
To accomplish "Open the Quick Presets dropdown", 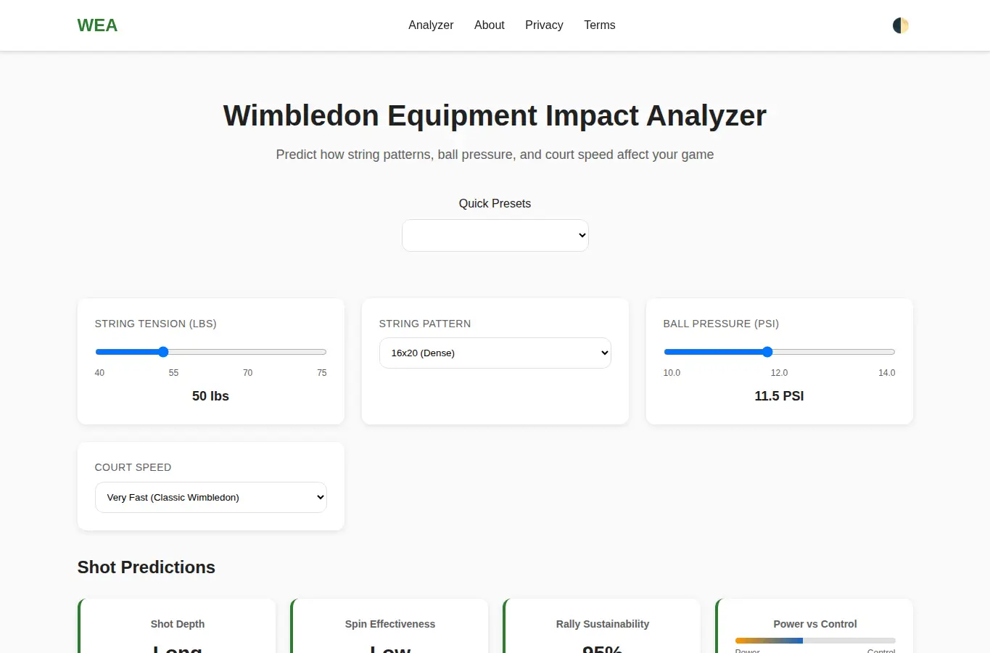I will click(x=495, y=235).
